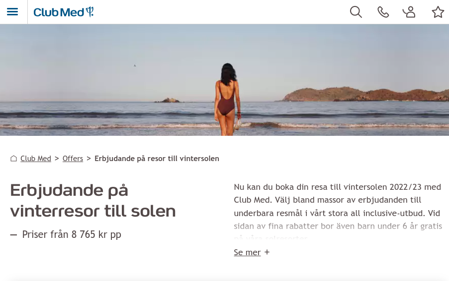Click the plus sign beside Se mer
This screenshot has width=449, height=281.
(x=267, y=252)
